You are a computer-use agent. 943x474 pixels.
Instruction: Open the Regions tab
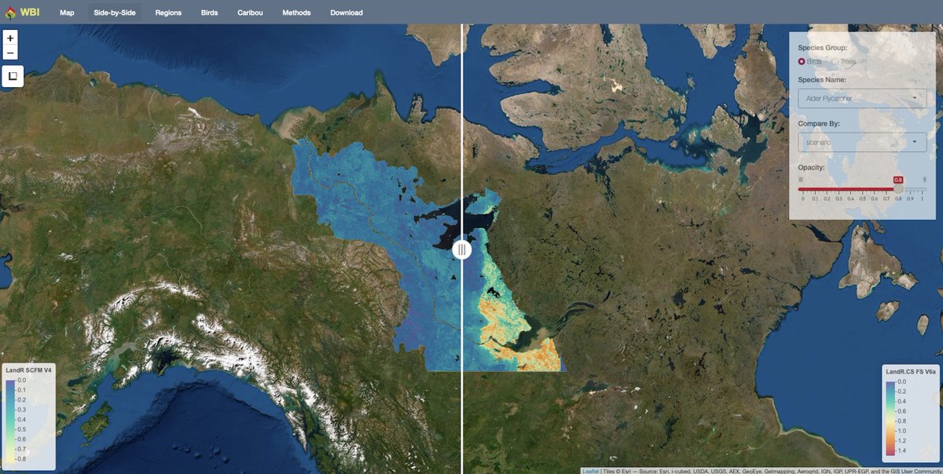(x=168, y=13)
